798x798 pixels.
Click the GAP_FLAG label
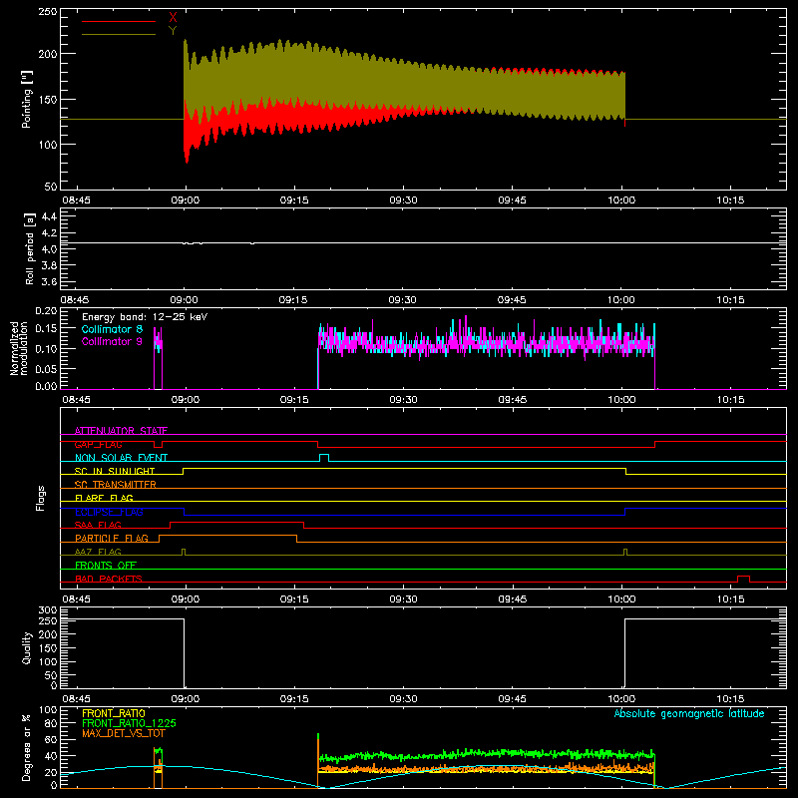[x=98, y=444]
